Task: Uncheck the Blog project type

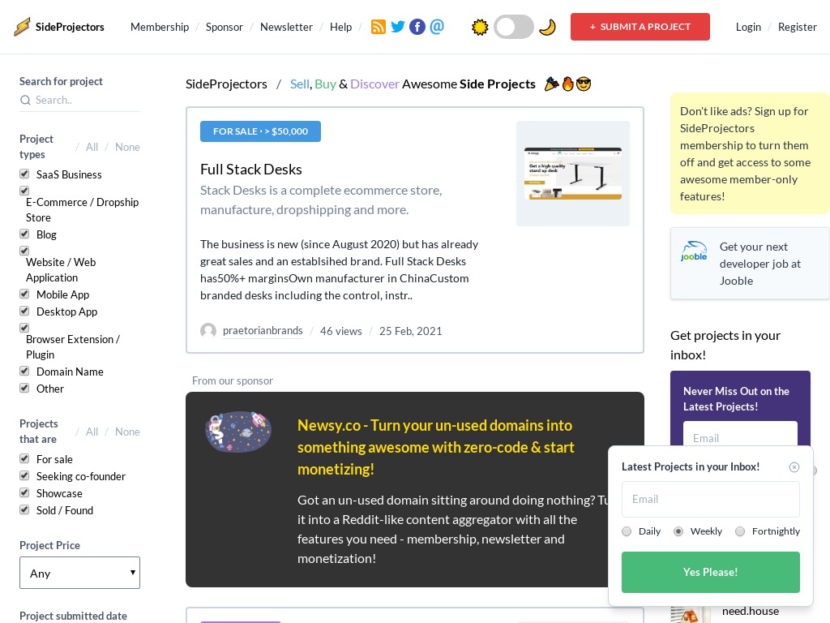Action: click(x=24, y=234)
